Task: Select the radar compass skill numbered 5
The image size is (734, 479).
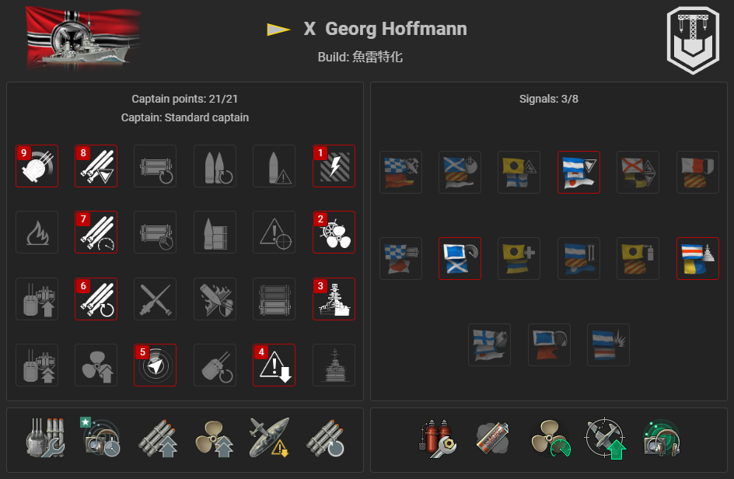Action: [x=155, y=365]
